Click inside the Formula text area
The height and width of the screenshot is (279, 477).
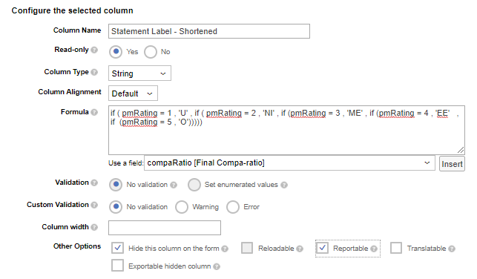286,130
